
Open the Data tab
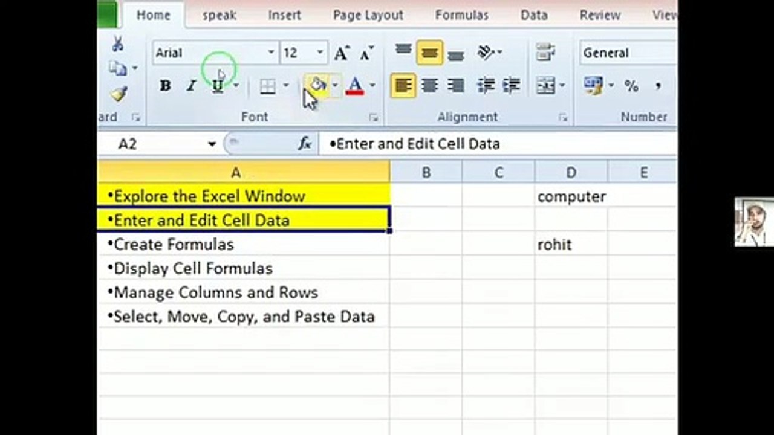(x=534, y=15)
